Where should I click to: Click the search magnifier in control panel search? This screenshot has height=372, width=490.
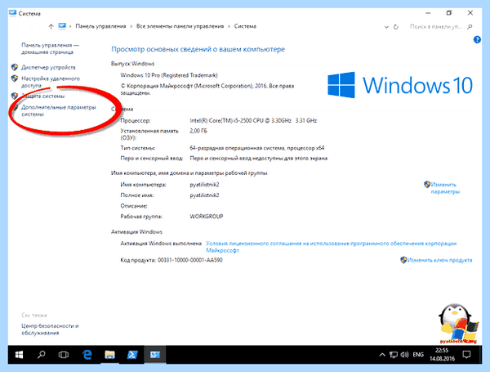(x=470, y=27)
